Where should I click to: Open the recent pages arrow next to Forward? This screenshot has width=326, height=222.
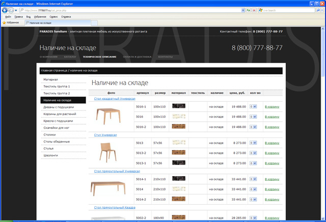coord(16,10)
